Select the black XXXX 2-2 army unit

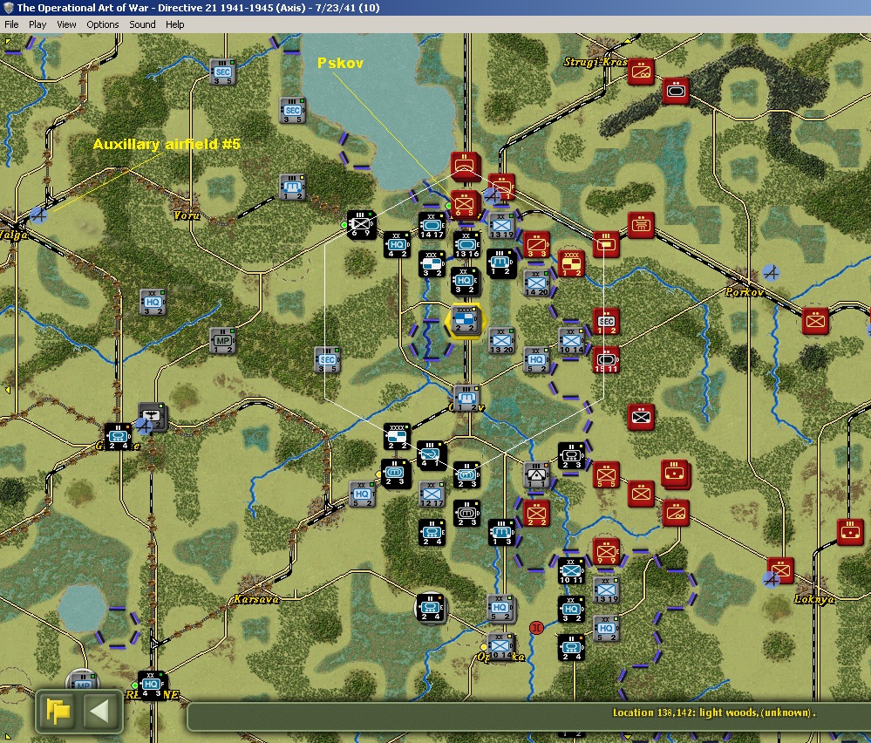click(398, 437)
